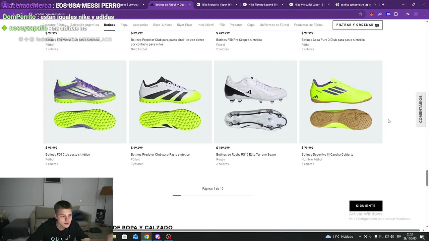Open the weather widget showing 11°C Nublado

(x=339, y=237)
